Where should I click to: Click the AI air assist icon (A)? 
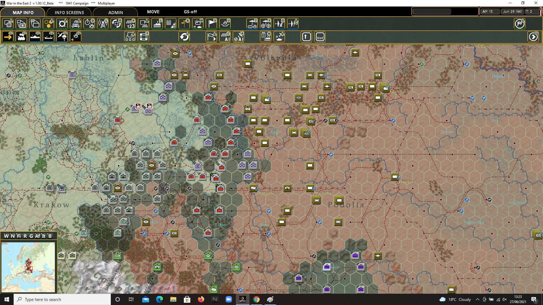tap(238, 37)
